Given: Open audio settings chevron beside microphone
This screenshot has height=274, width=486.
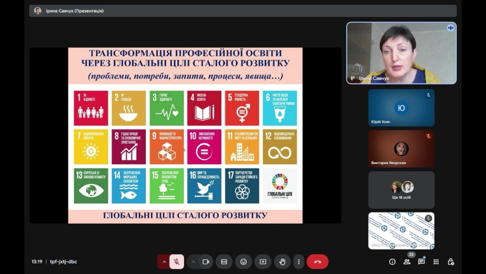Looking at the screenshot, I should coord(164,262).
